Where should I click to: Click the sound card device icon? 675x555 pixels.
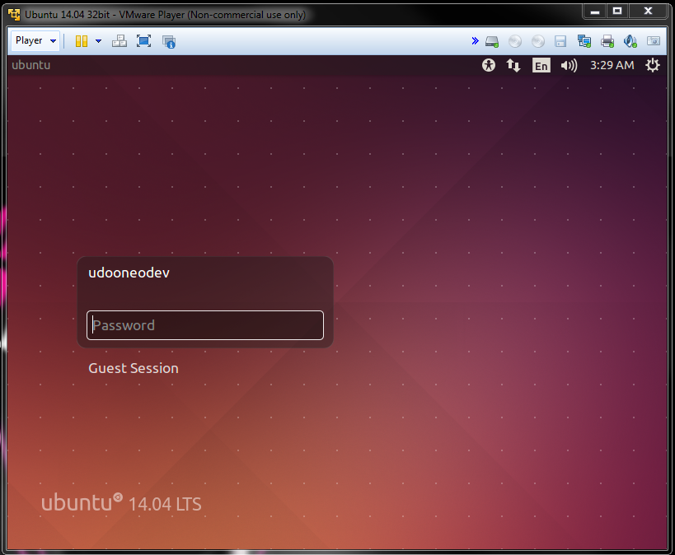(x=630, y=41)
